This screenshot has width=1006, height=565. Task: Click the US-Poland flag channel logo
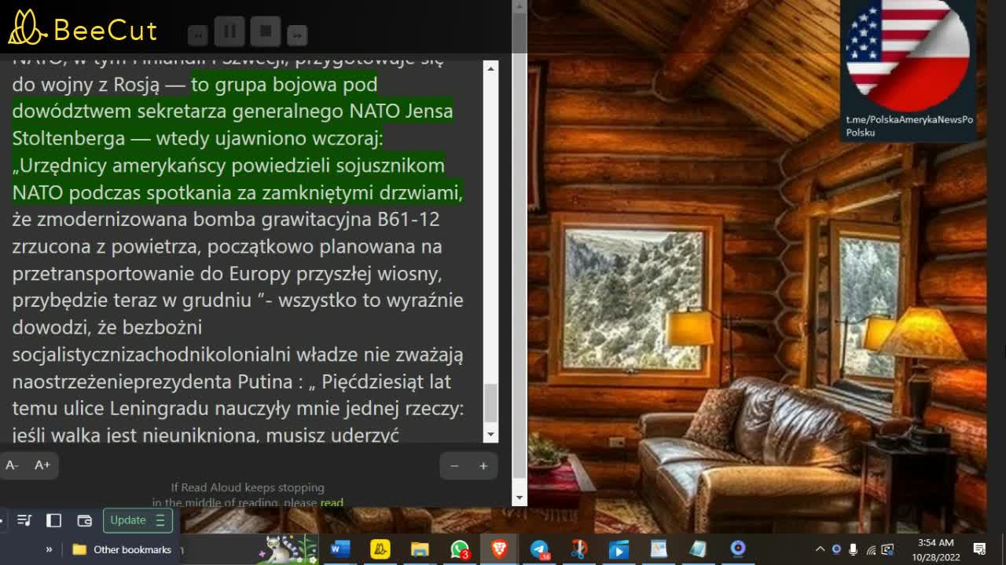click(908, 53)
